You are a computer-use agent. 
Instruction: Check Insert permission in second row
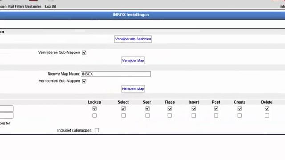point(194,116)
